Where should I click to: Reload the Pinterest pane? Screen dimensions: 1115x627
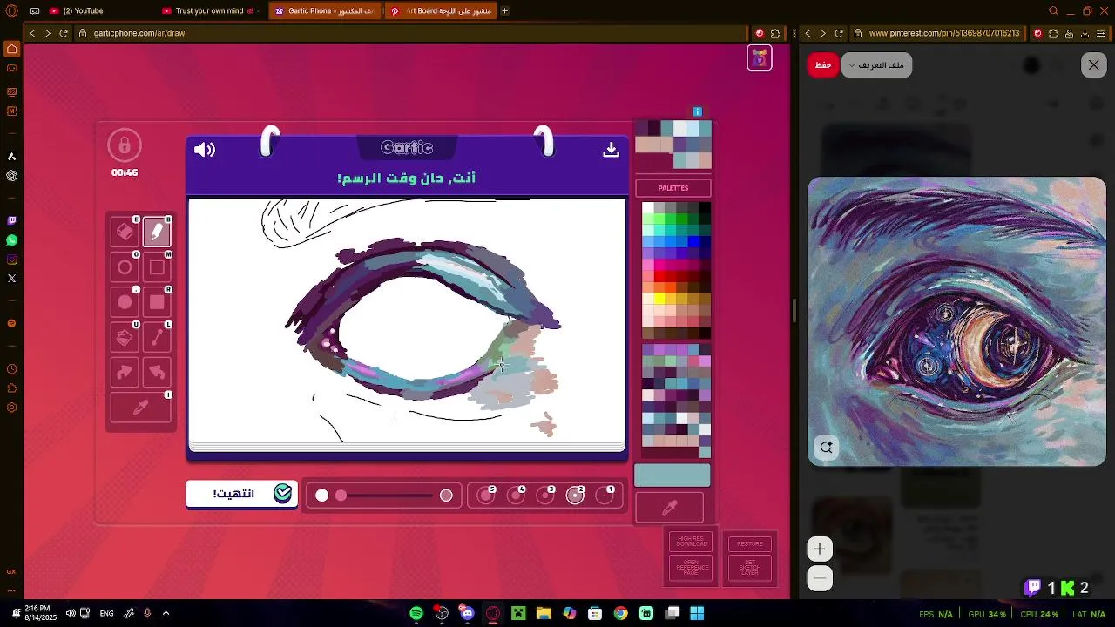[839, 33]
